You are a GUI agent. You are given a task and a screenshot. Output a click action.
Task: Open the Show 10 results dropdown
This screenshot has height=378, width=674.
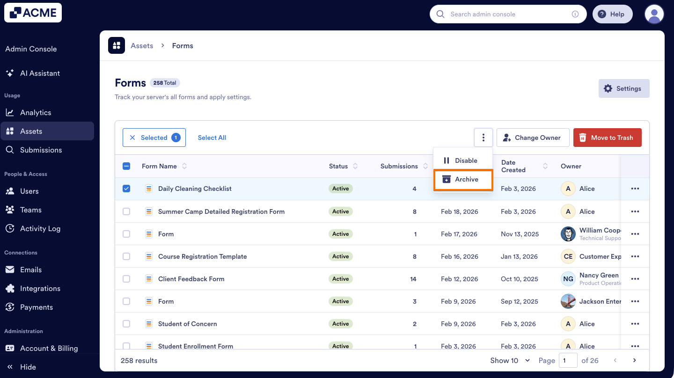coord(510,360)
